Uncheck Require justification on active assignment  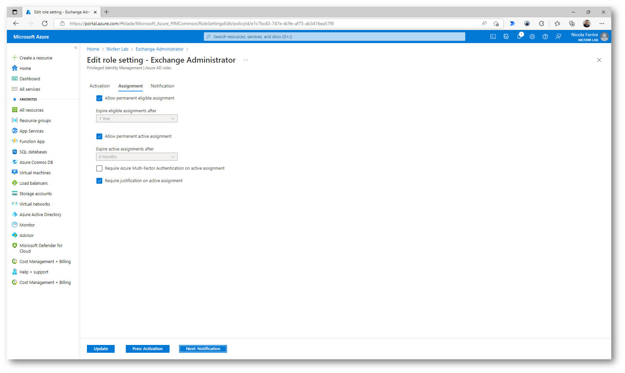[x=99, y=181]
